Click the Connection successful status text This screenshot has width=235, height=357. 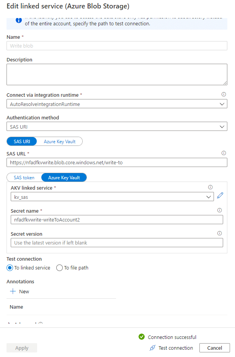click(x=172, y=337)
